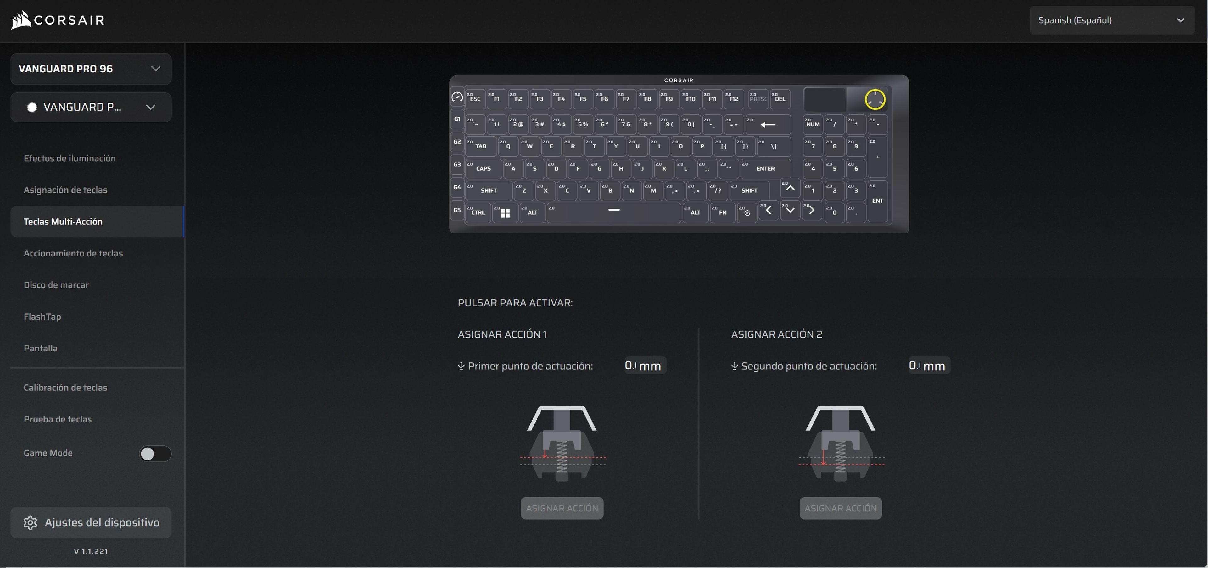Click the settings gear on Ajustes del dispositivo

[x=30, y=522]
